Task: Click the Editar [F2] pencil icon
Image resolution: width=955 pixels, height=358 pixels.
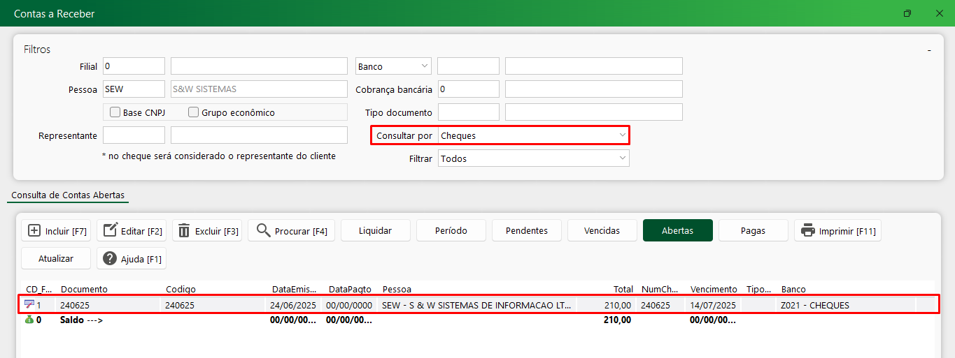Action: click(110, 230)
